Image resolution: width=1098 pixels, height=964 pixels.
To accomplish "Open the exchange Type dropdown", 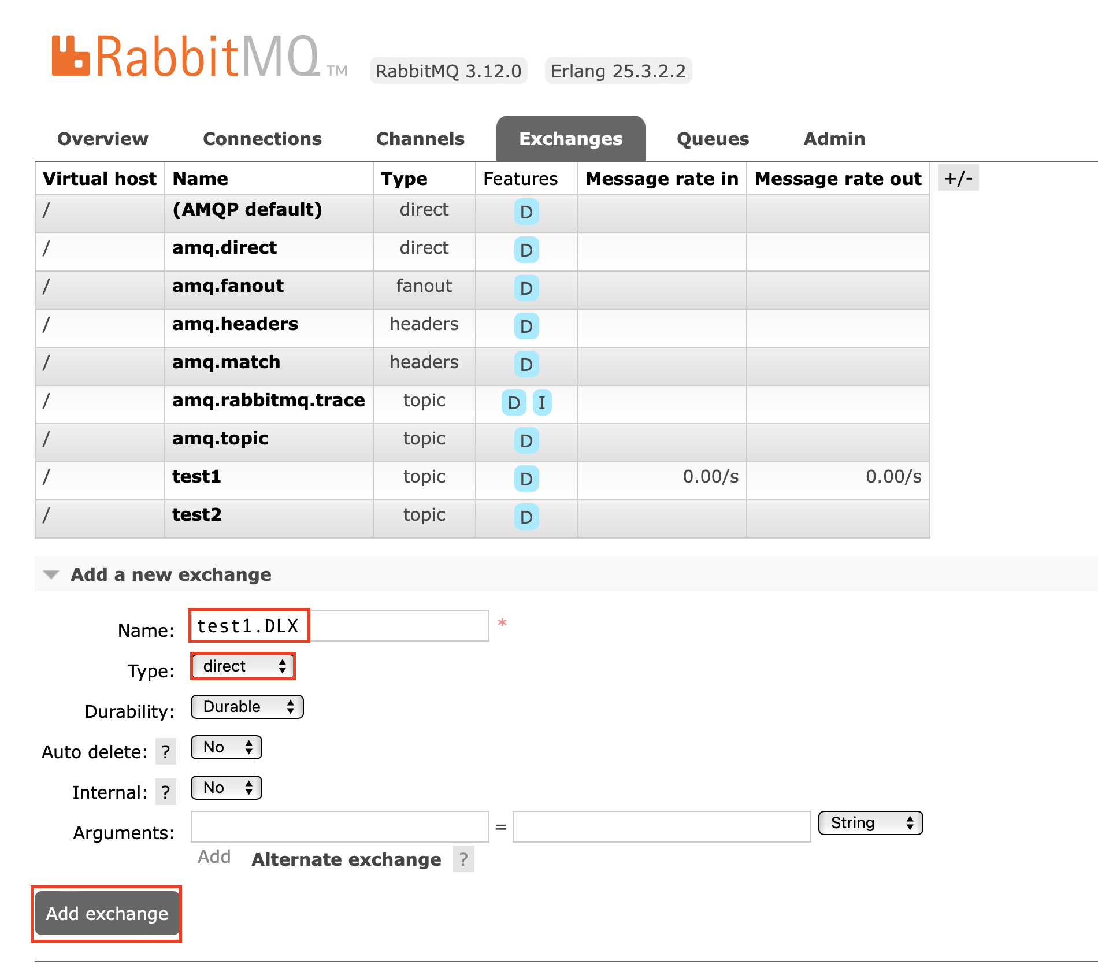I will point(243,666).
